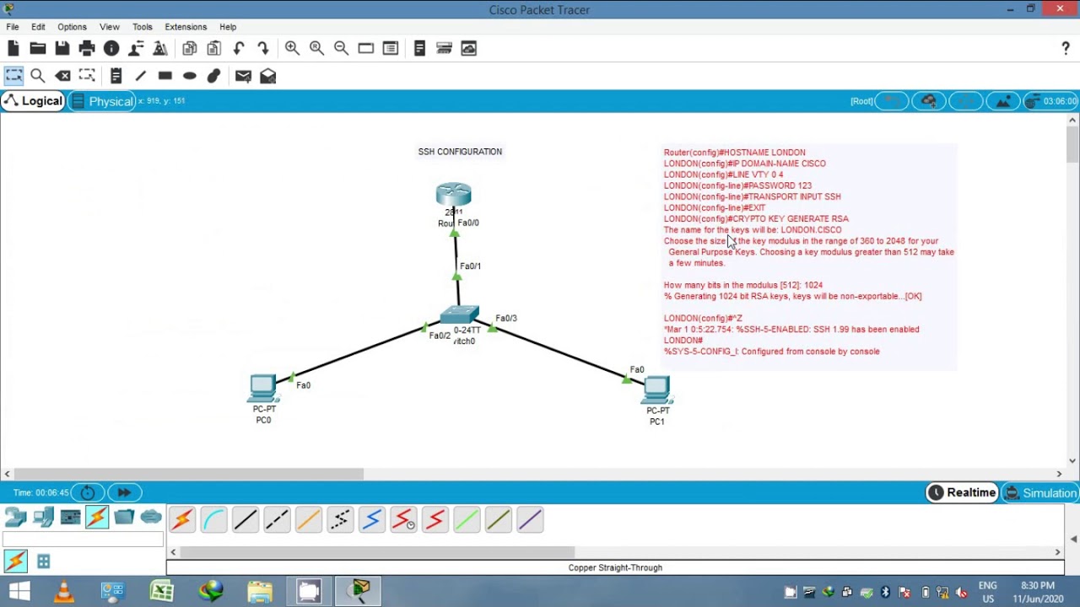Pick the automatic connection type lightning
Screen dimensions: 1080x607
tap(182, 520)
